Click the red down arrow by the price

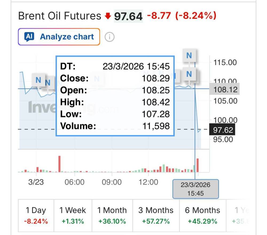108,17
